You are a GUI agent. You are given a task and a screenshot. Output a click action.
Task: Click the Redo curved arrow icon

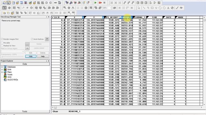[x=51, y=3]
